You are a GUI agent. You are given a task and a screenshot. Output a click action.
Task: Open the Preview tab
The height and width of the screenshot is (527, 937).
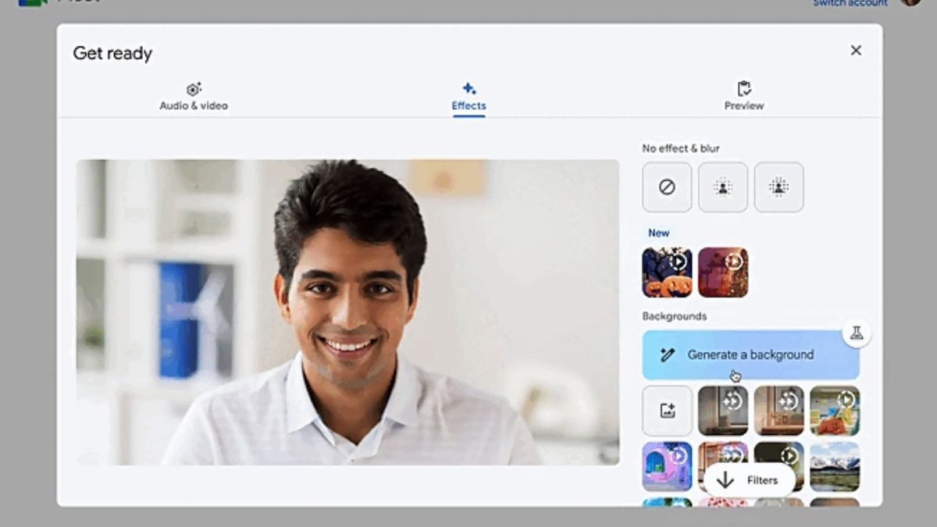coord(744,98)
